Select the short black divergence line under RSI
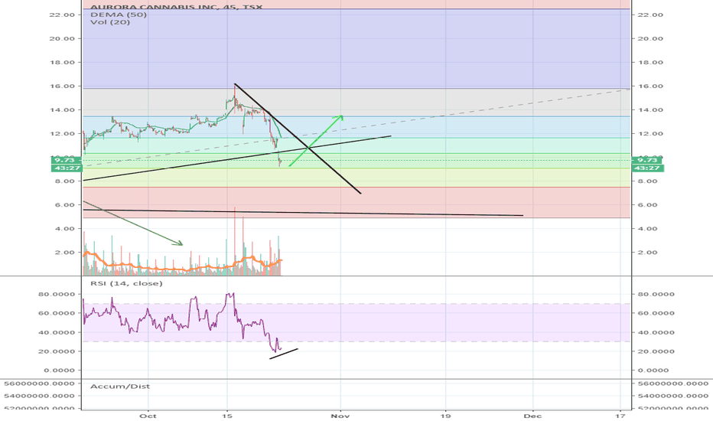The image size is (713, 421). (284, 354)
